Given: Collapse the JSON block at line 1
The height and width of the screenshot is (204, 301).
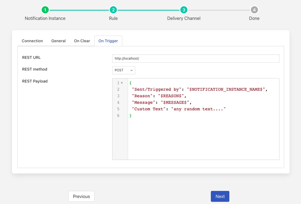Looking at the screenshot, I should pos(122,83).
